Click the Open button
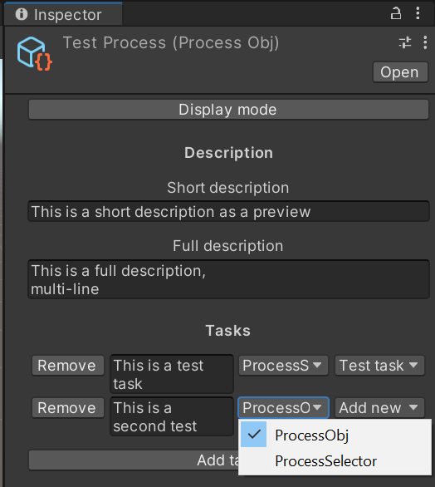435x487 pixels. click(x=400, y=72)
